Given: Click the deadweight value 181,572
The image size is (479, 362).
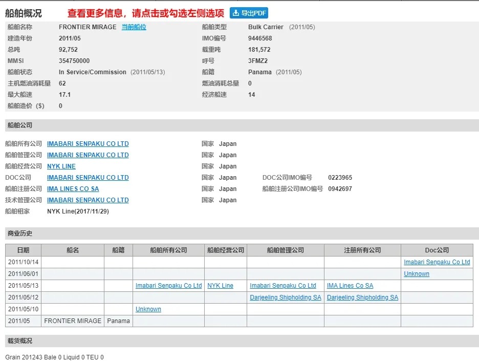Looking at the screenshot, I should point(259,50).
